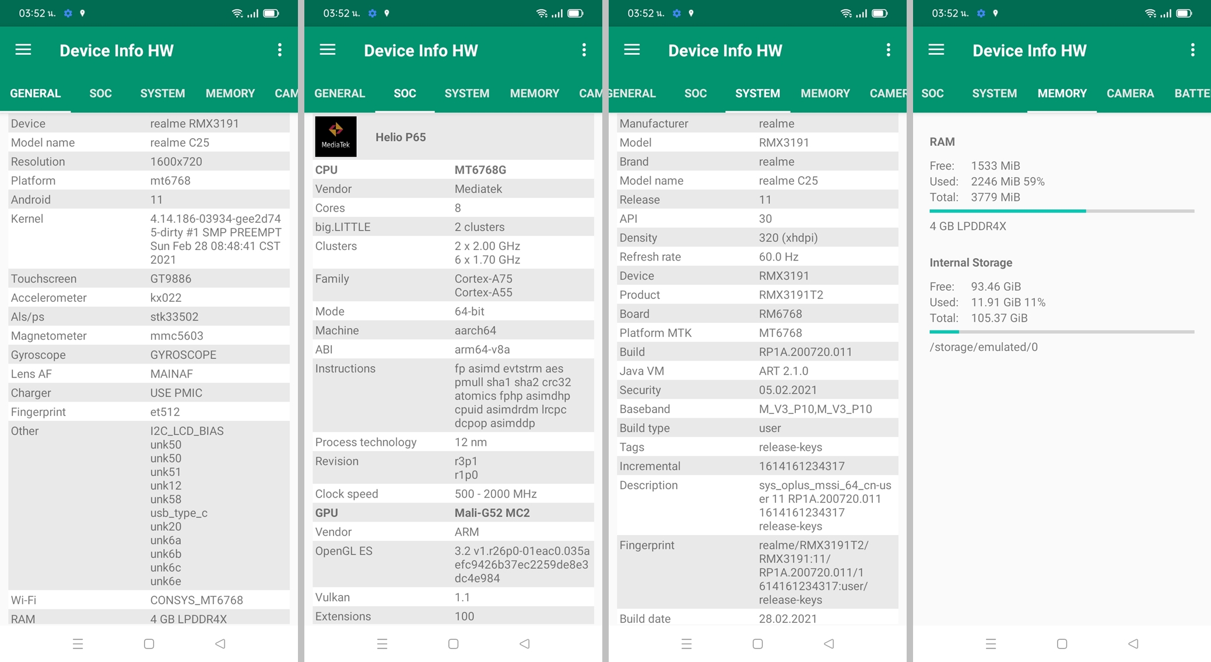Open overflow menu in GENERAL screen
1211x662 pixels.
280,50
